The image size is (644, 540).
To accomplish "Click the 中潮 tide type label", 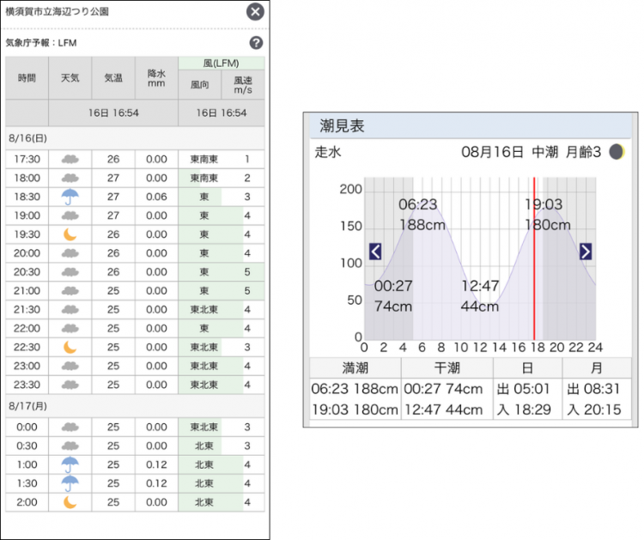I will 544,152.
